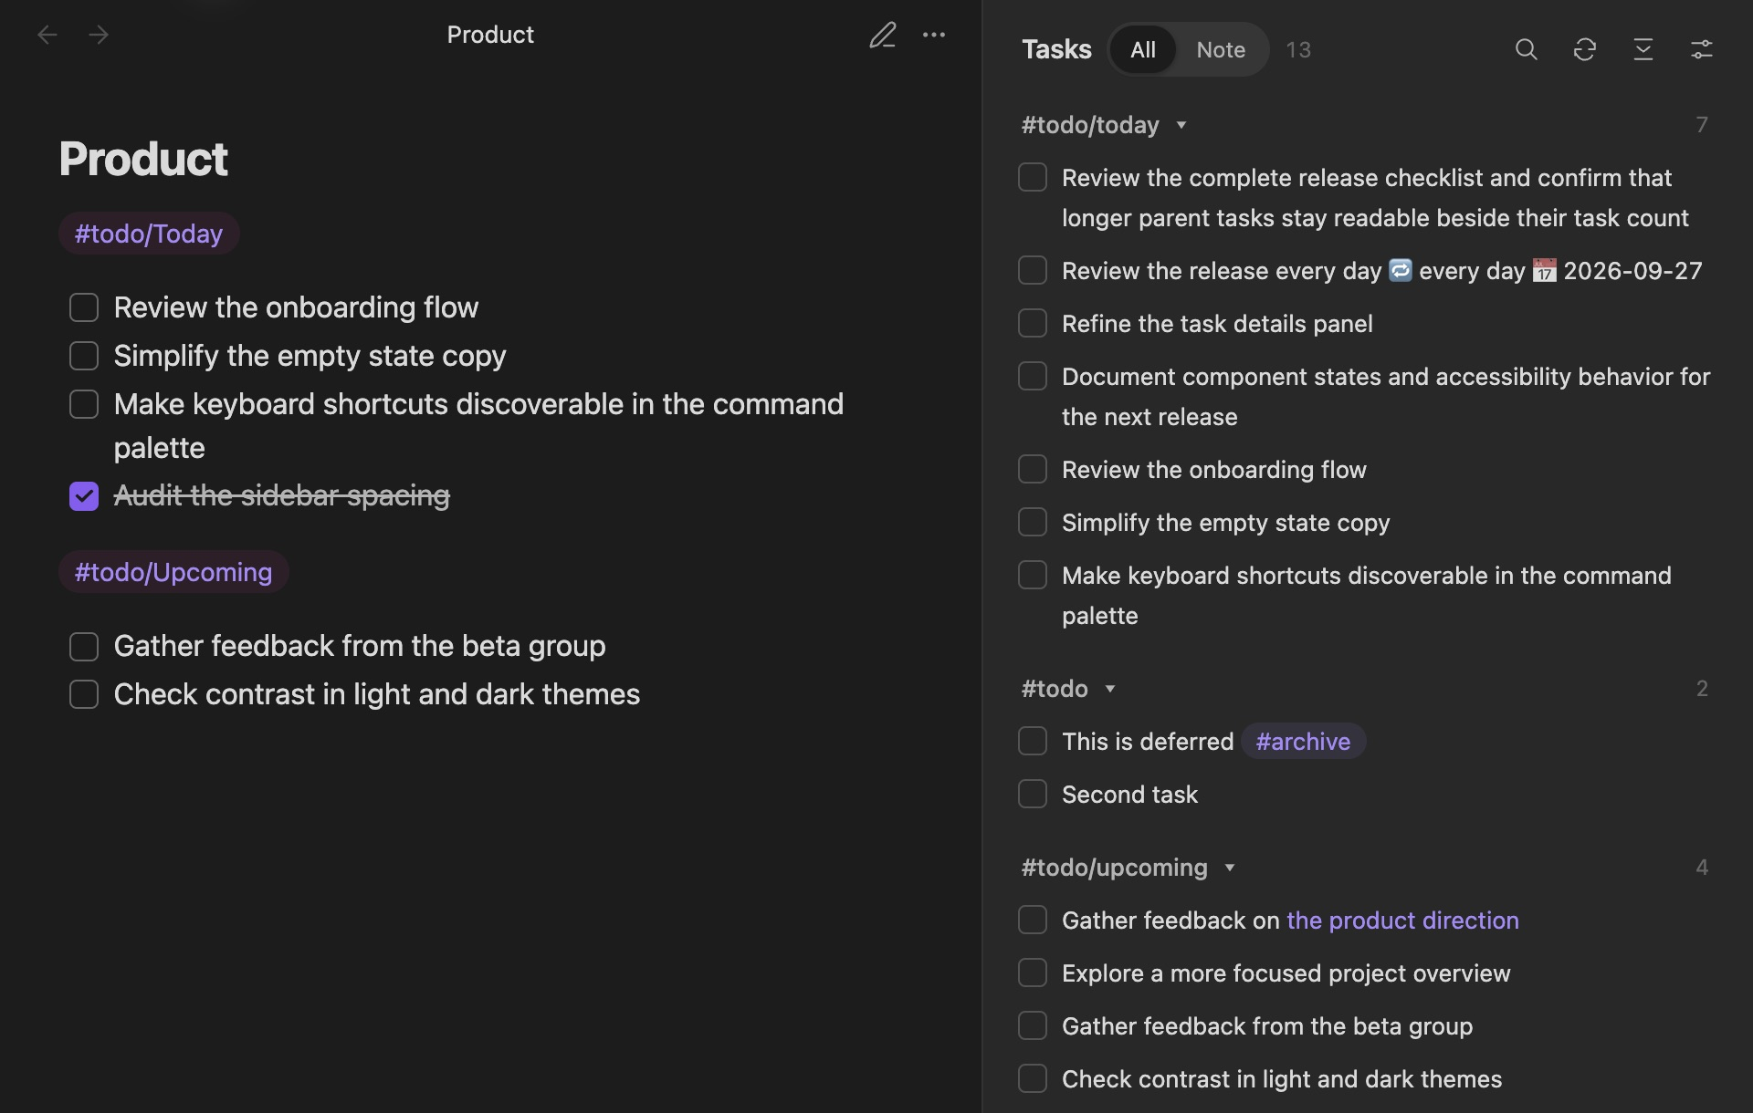Viewport: 1753px width, 1113px height.
Task: Check 'Gather feedback from the beta group' in note
Action: (84, 647)
